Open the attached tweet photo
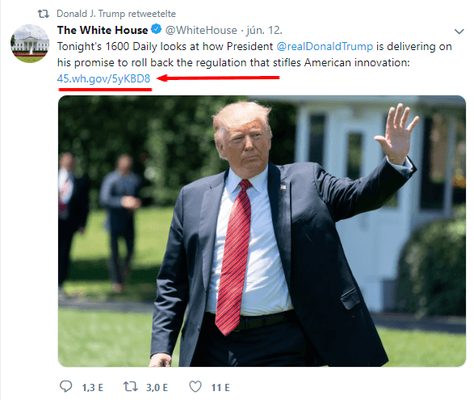The image size is (474, 400). click(x=262, y=231)
